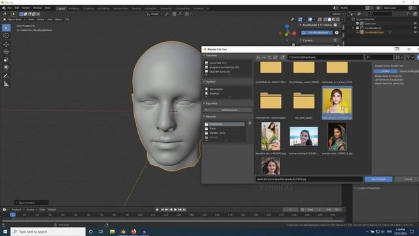Click Cancel in the file view dialog

(x=407, y=179)
